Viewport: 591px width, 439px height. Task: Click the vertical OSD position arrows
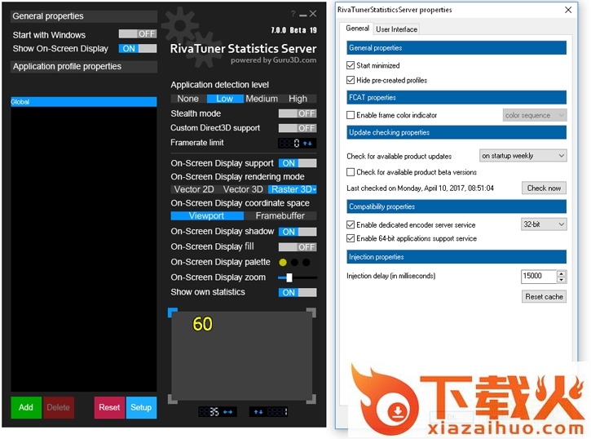pos(258,412)
